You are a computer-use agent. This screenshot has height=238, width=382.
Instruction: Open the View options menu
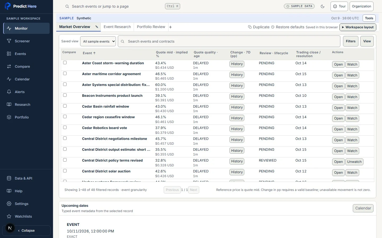coord(367,41)
